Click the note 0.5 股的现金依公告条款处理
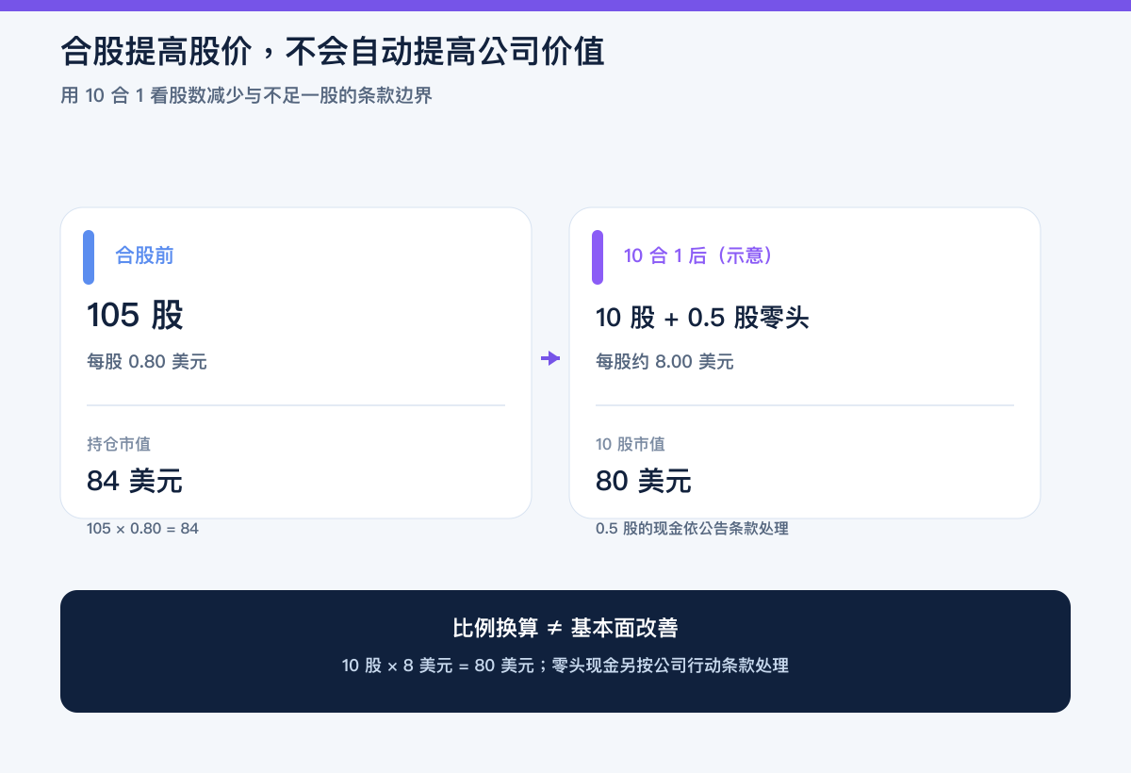Screen dimensions: 1131x773 (x=692, y=529)
